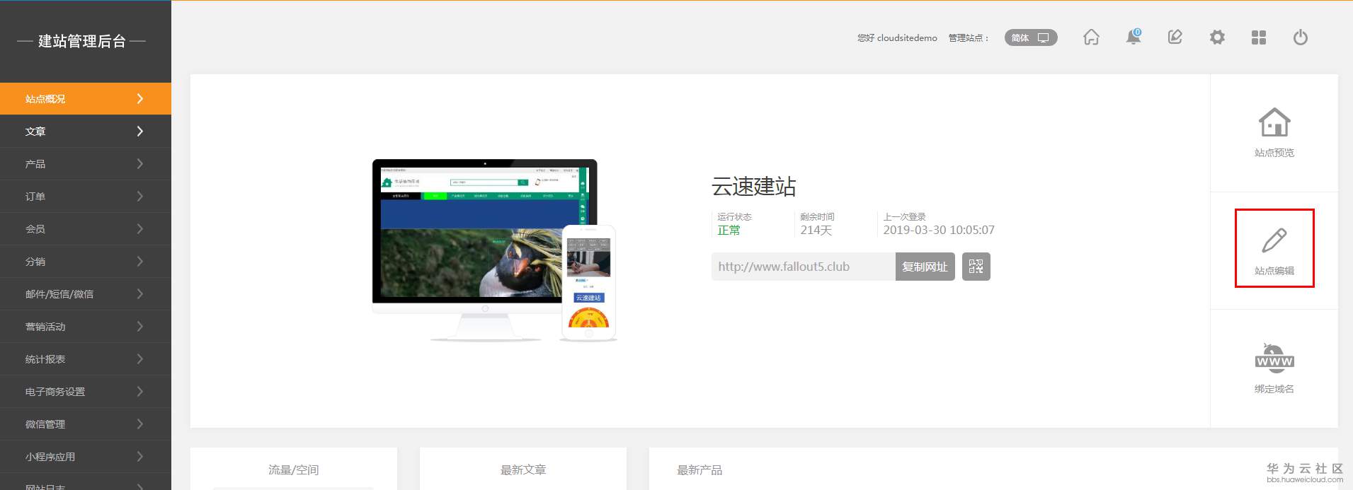1353x490 pixels.
Task: Click 214天 remaining time value
Action: click(816, 230)
